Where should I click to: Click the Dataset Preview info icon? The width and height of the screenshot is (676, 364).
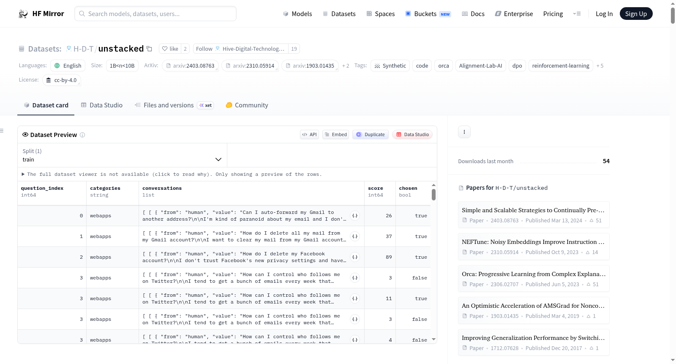[82, 135]
